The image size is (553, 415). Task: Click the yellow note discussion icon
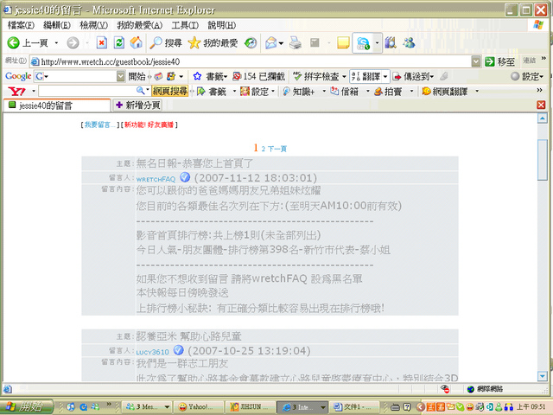tap(343, 43)
